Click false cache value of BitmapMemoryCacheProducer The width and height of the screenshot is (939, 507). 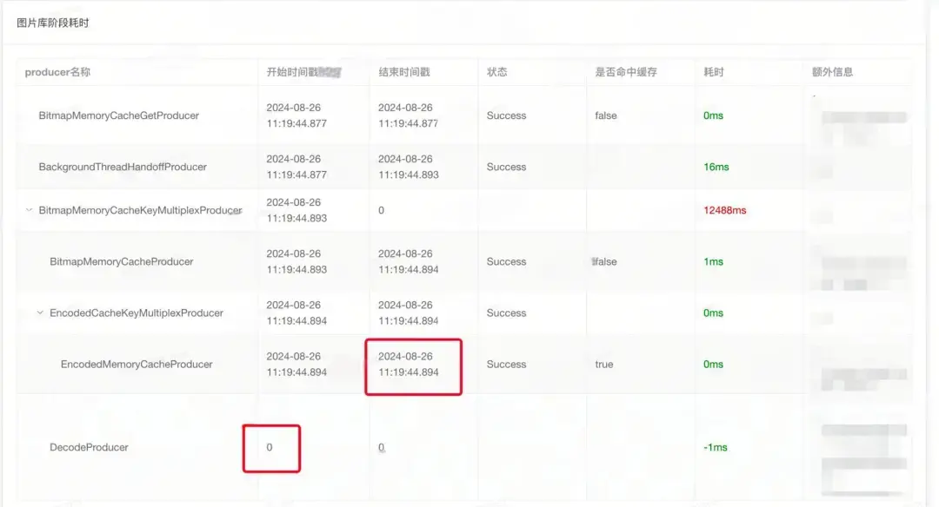[605, 261]
